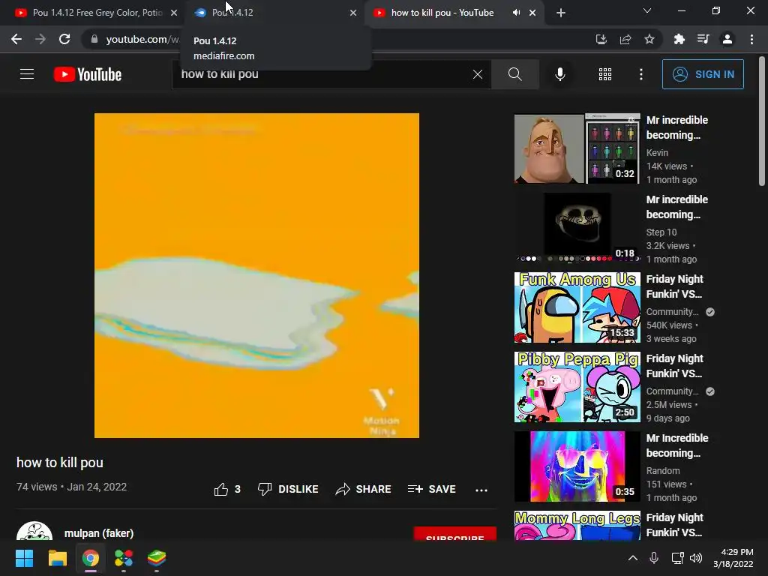Go forward with browser forward arrow
Viewport: 768px width, 576px height.
click(40, 39)
